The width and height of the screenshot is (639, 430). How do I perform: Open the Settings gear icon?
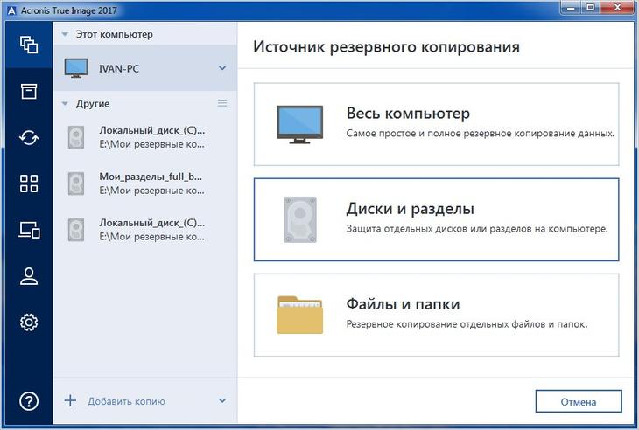(x=29, y=322)
